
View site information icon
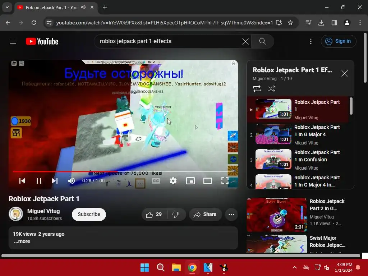(49, 23)
